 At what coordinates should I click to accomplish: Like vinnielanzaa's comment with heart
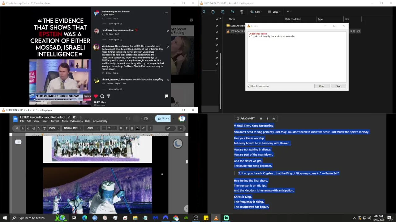coord(168,47)
